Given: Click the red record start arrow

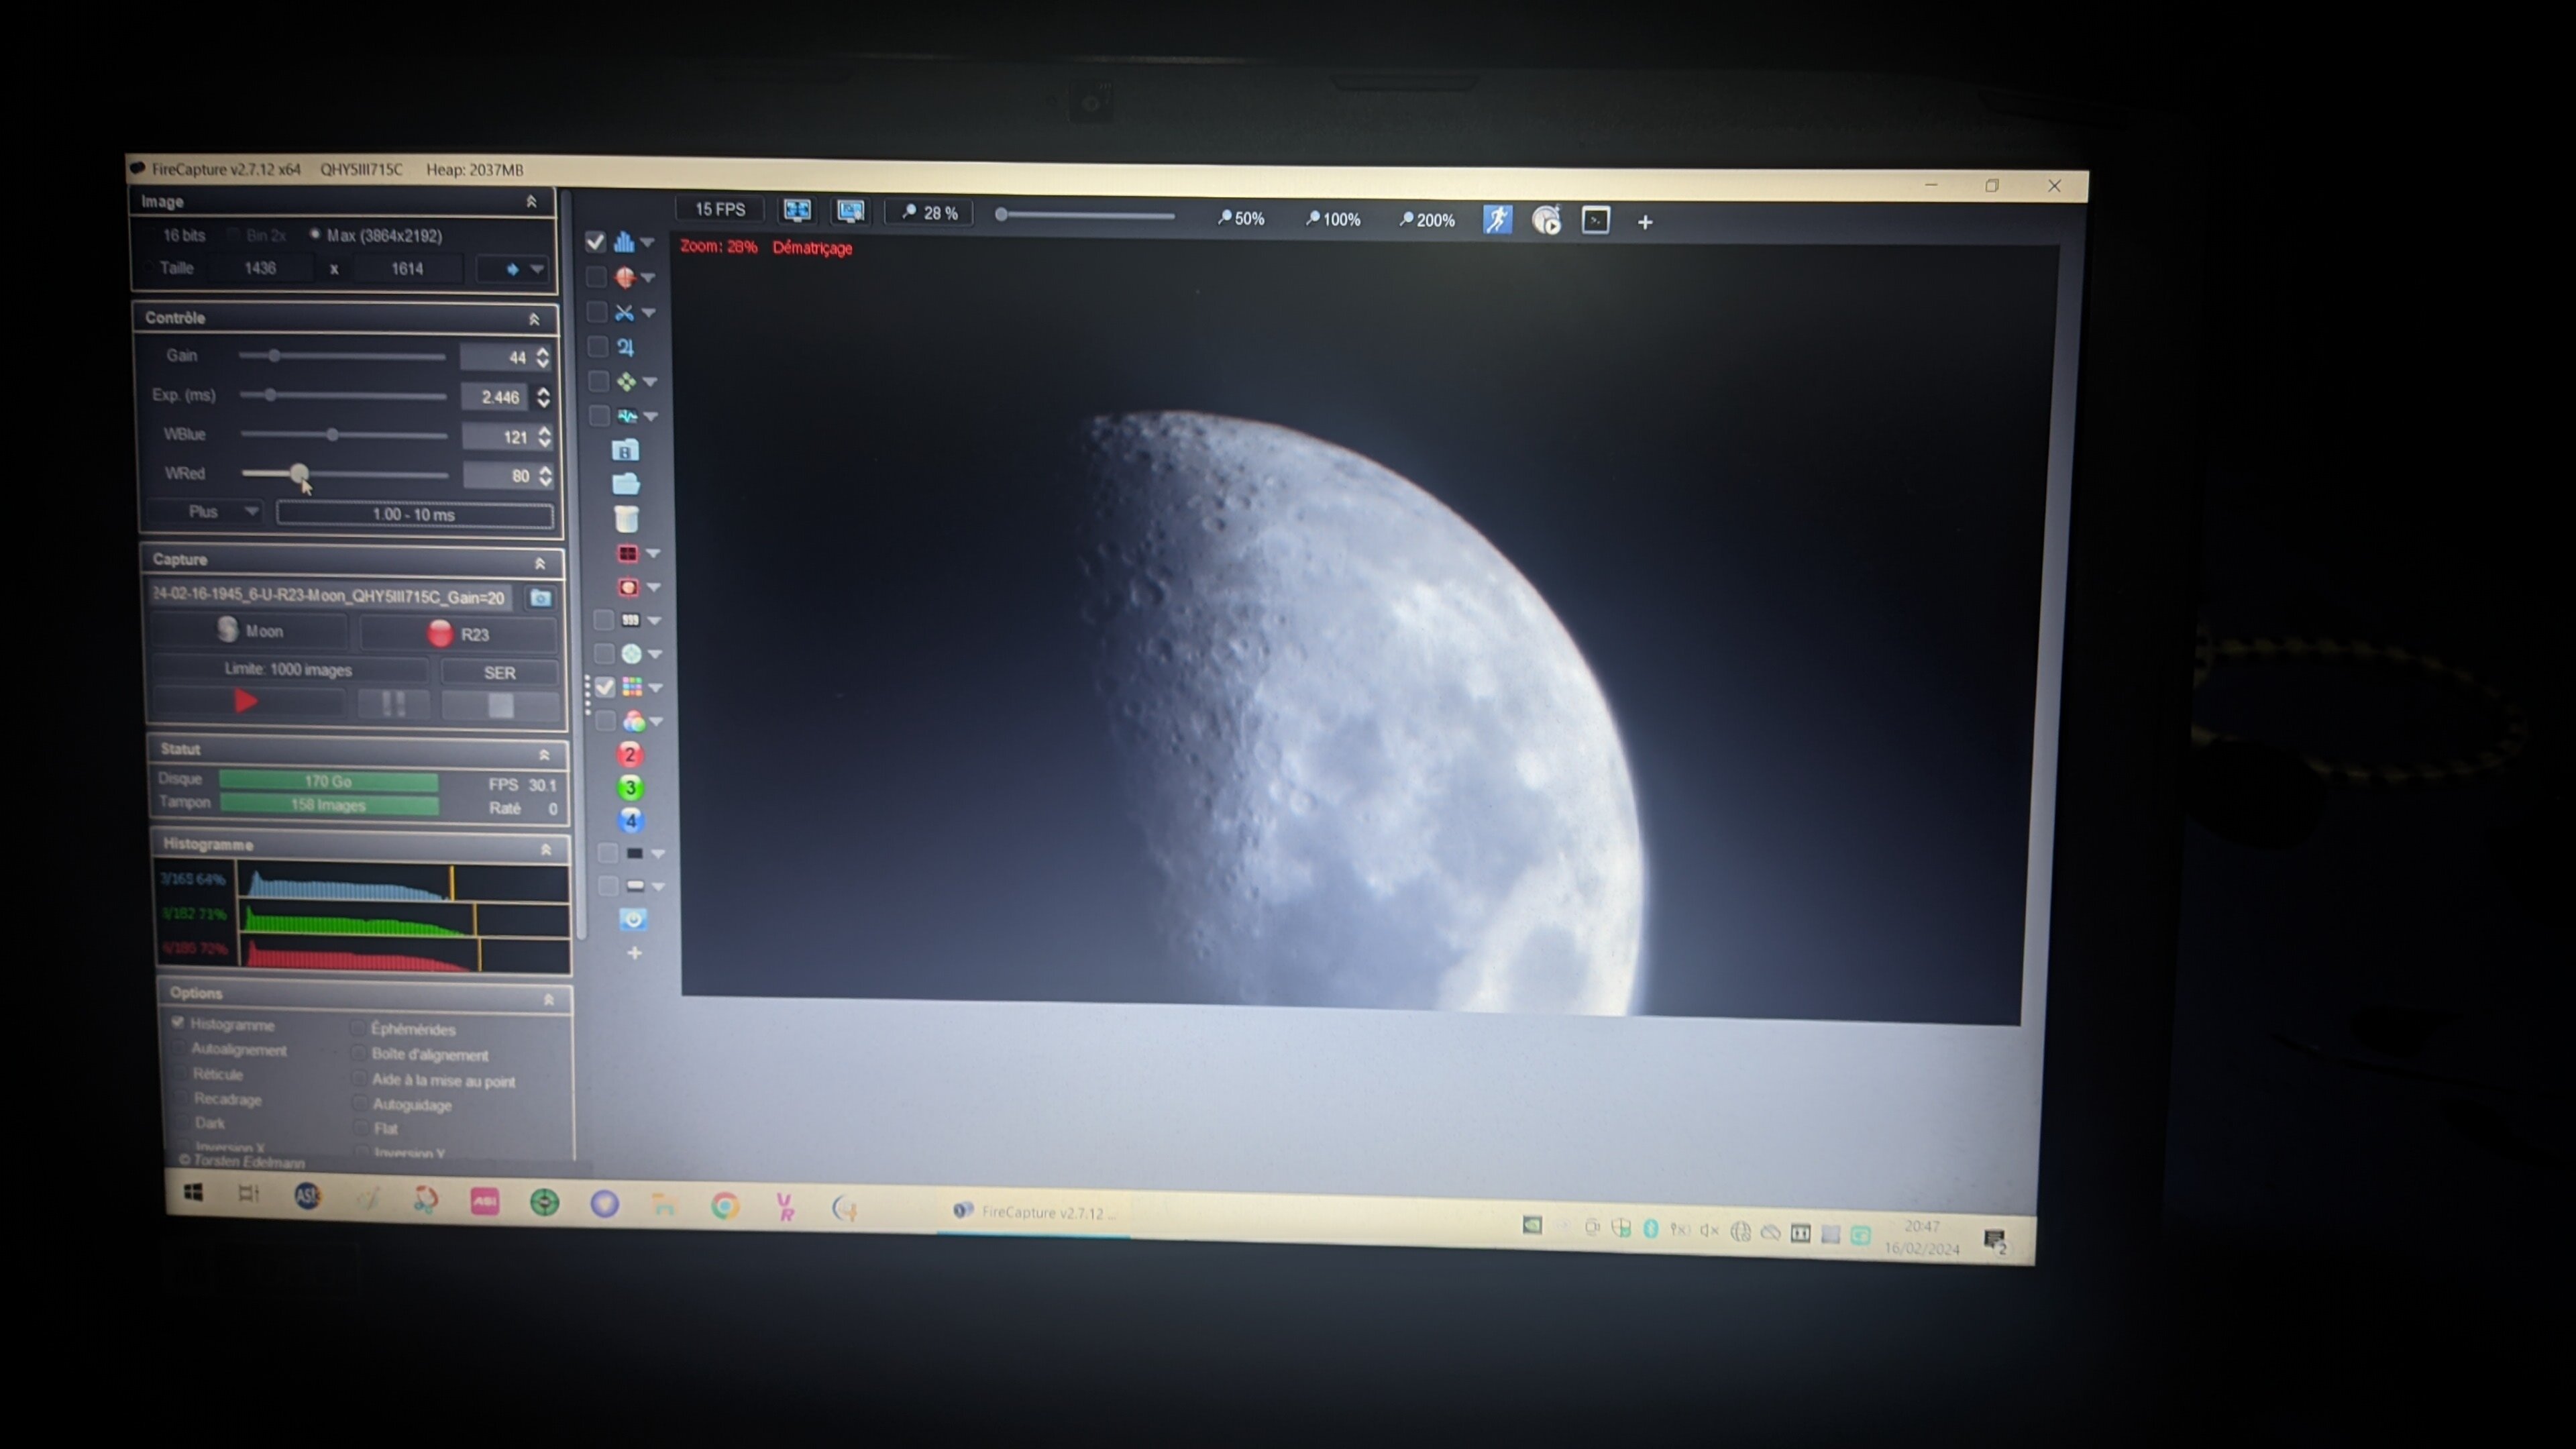Looking at the screenshot, I should click(x=246, y=701).
